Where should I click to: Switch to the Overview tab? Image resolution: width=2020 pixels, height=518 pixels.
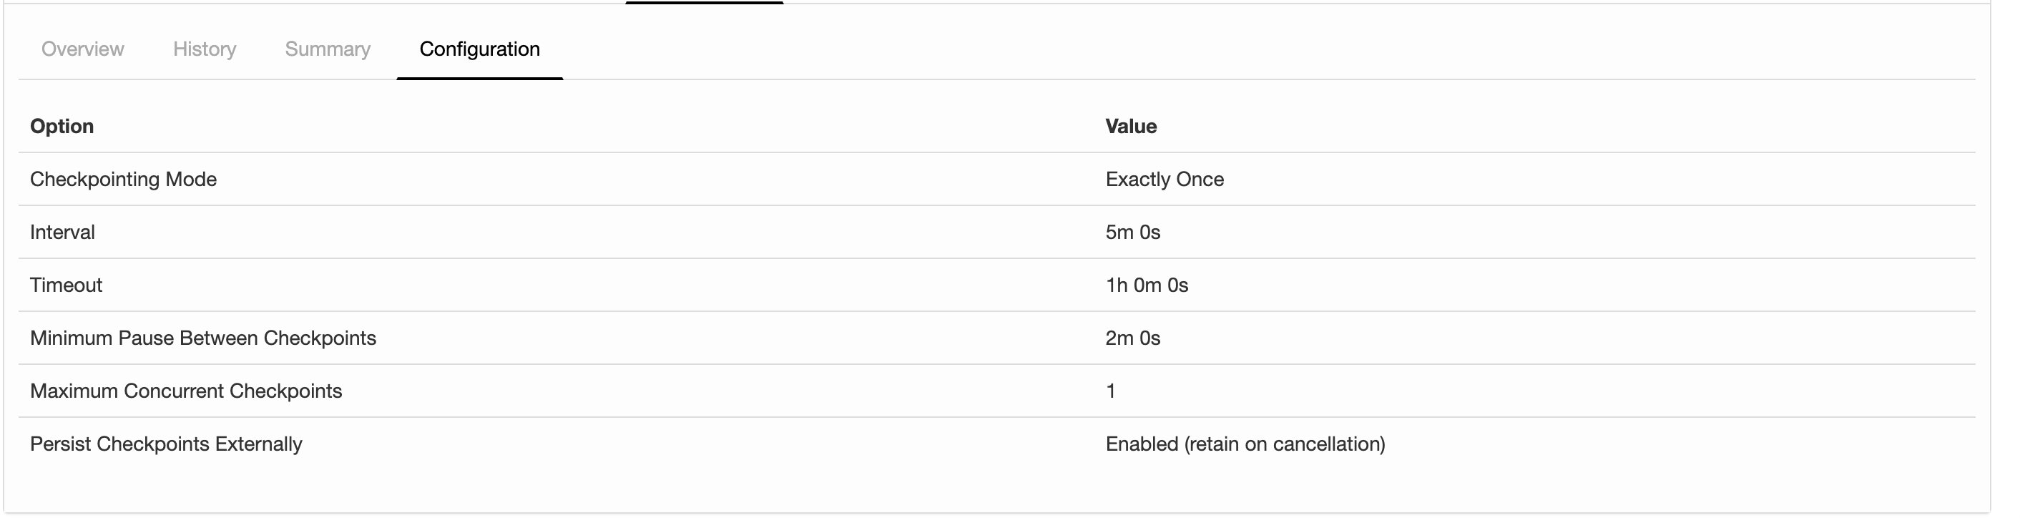point(82,49)
